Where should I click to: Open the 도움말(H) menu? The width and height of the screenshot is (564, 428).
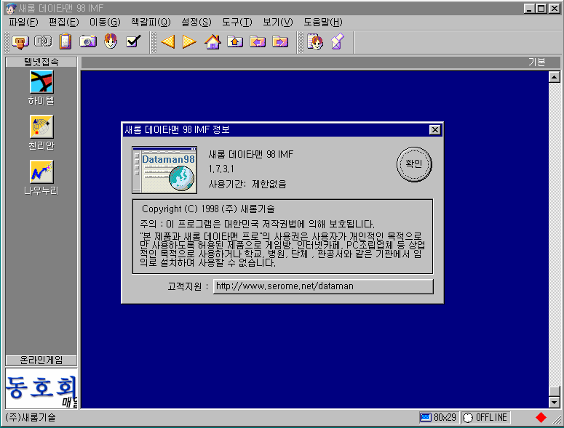(323, 23)
